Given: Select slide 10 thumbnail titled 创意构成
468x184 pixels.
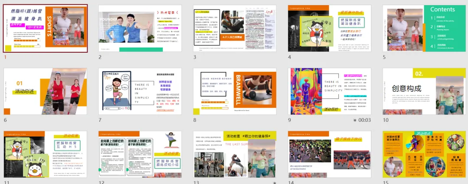Looking at the screenshot, I should [424, 92].
